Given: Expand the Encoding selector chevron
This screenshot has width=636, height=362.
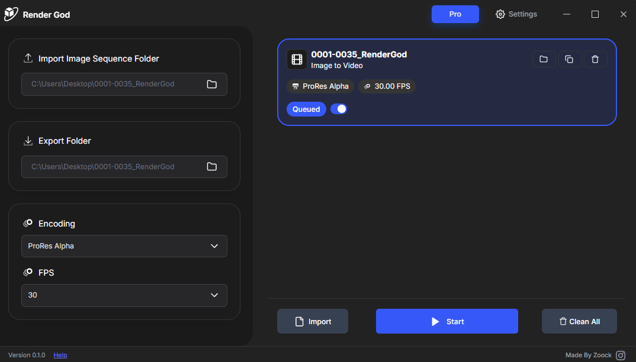Looking at the screenshot, I should 214,246.
